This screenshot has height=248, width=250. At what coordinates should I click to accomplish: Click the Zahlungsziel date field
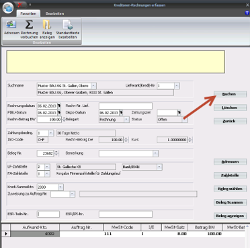(167, 112)
